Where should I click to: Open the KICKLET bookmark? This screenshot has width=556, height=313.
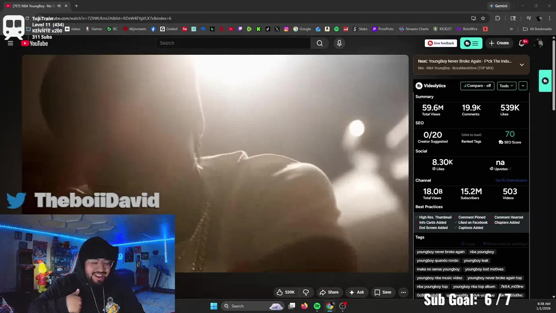(x=443, y=29)
